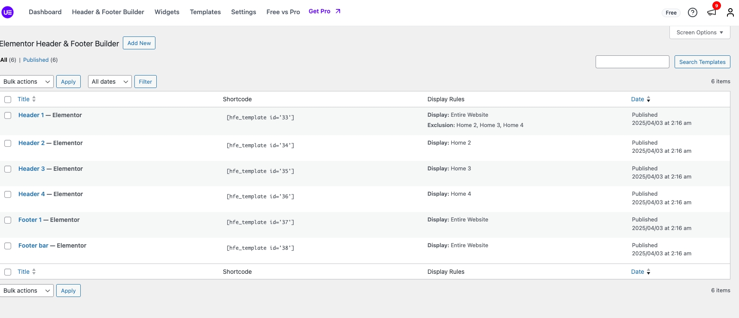Click the Get Pro arrow icon
This screenshot has width=739, height=318.
338,12
